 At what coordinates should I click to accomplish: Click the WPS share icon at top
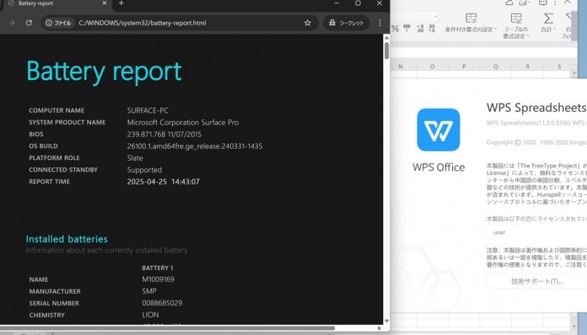click(509, 2)
